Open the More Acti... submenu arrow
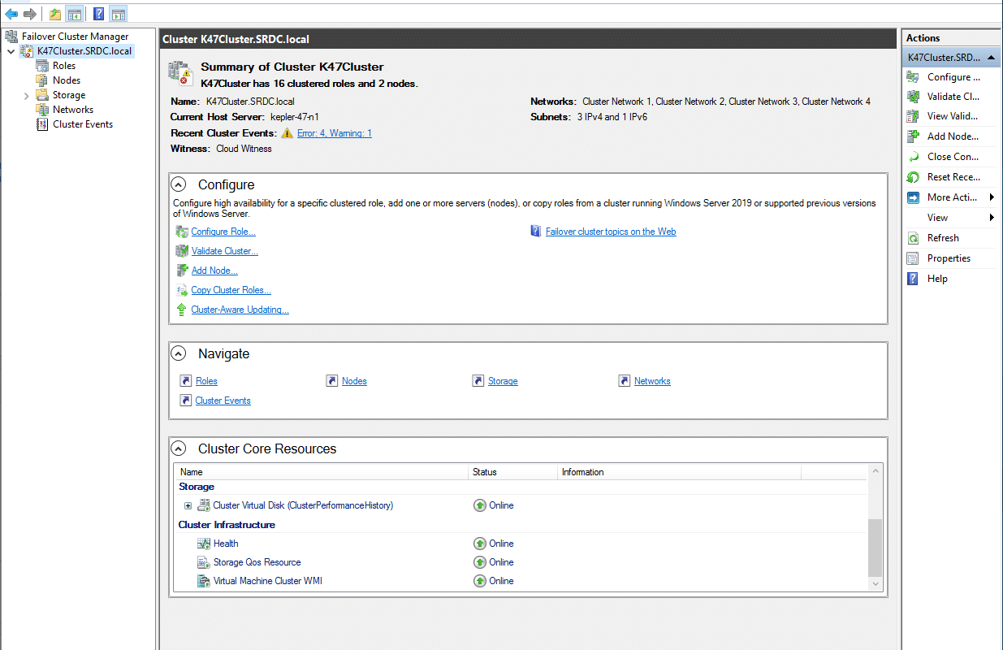The image size is (1003, 650). coord(992,197)
